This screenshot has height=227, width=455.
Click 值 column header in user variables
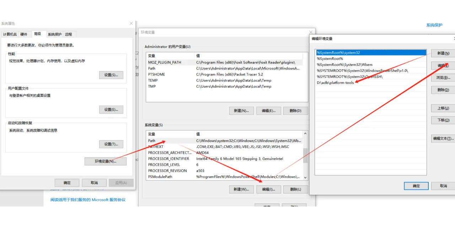click(249, 56)
